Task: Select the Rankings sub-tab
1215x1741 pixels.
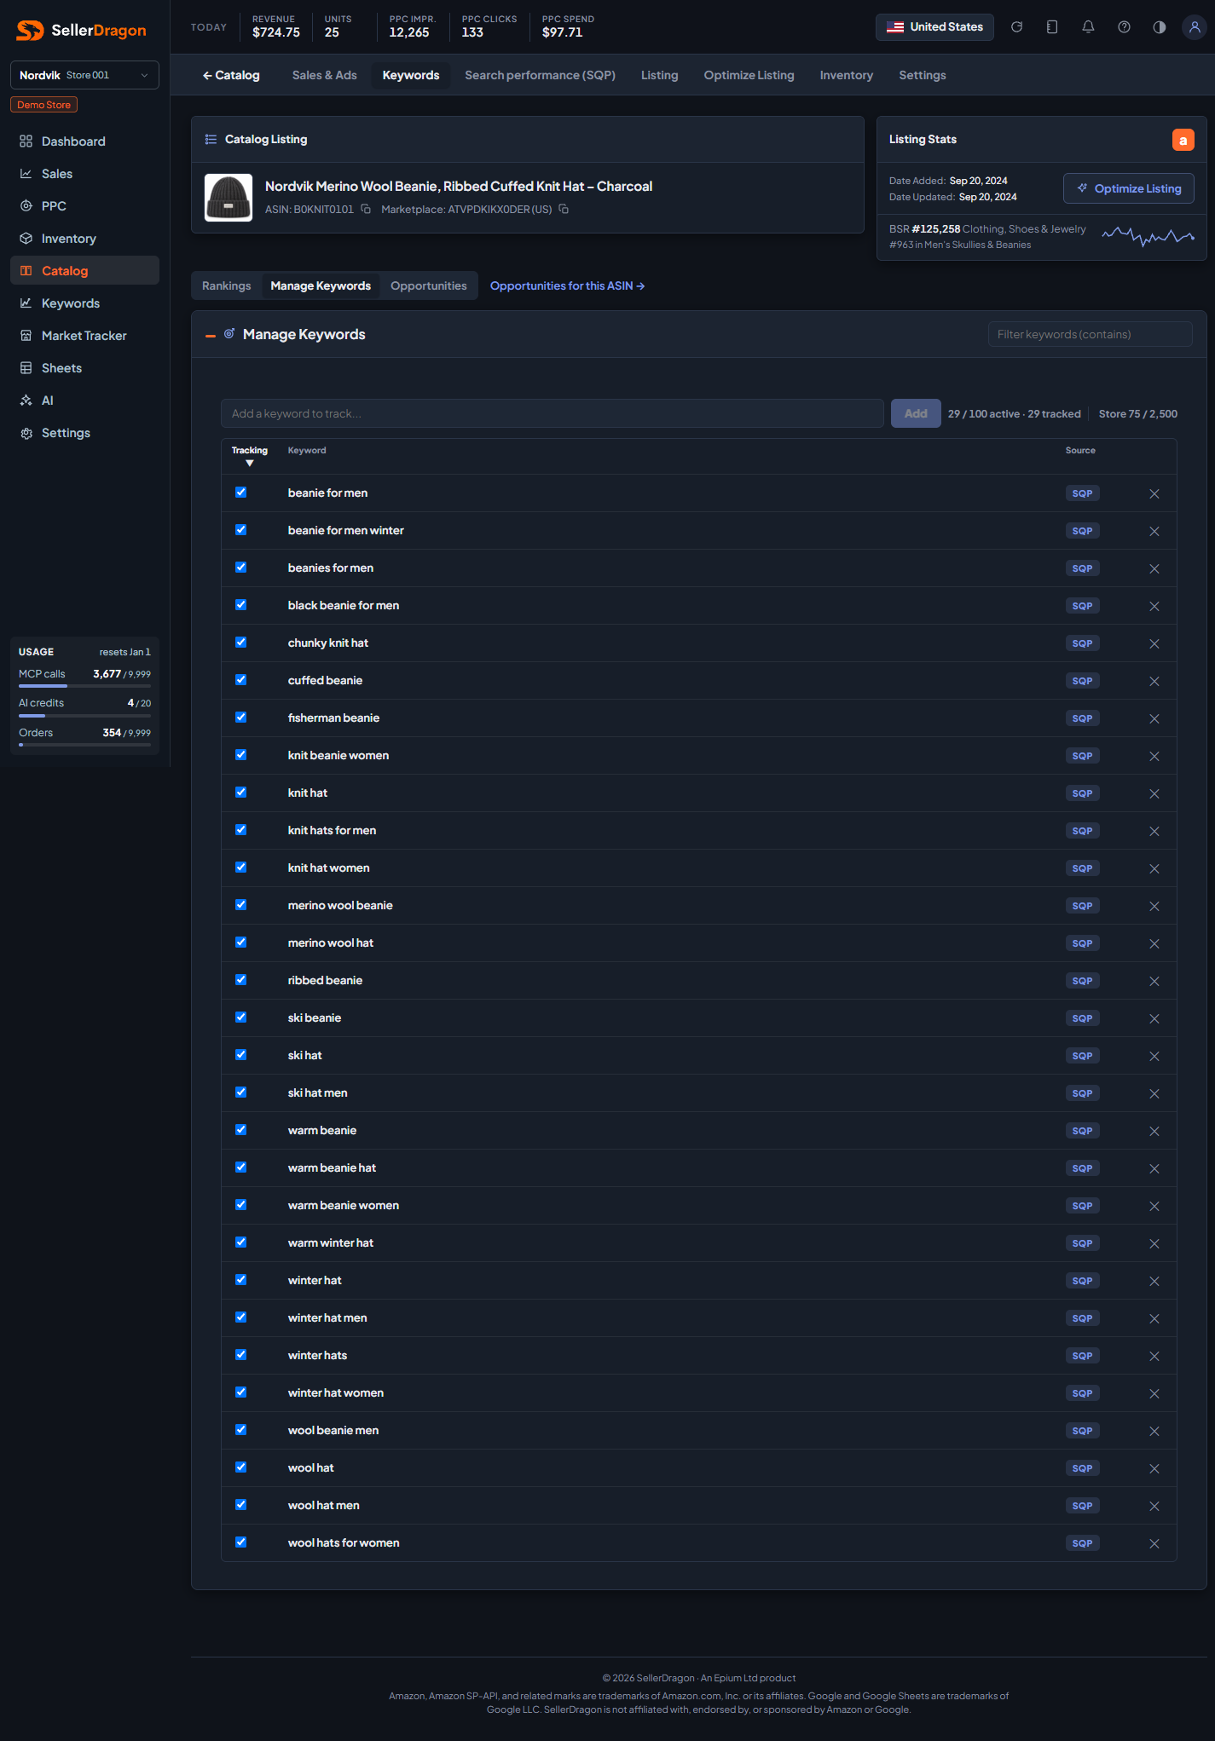Action: pyautogui.click(x=226, y=285)
